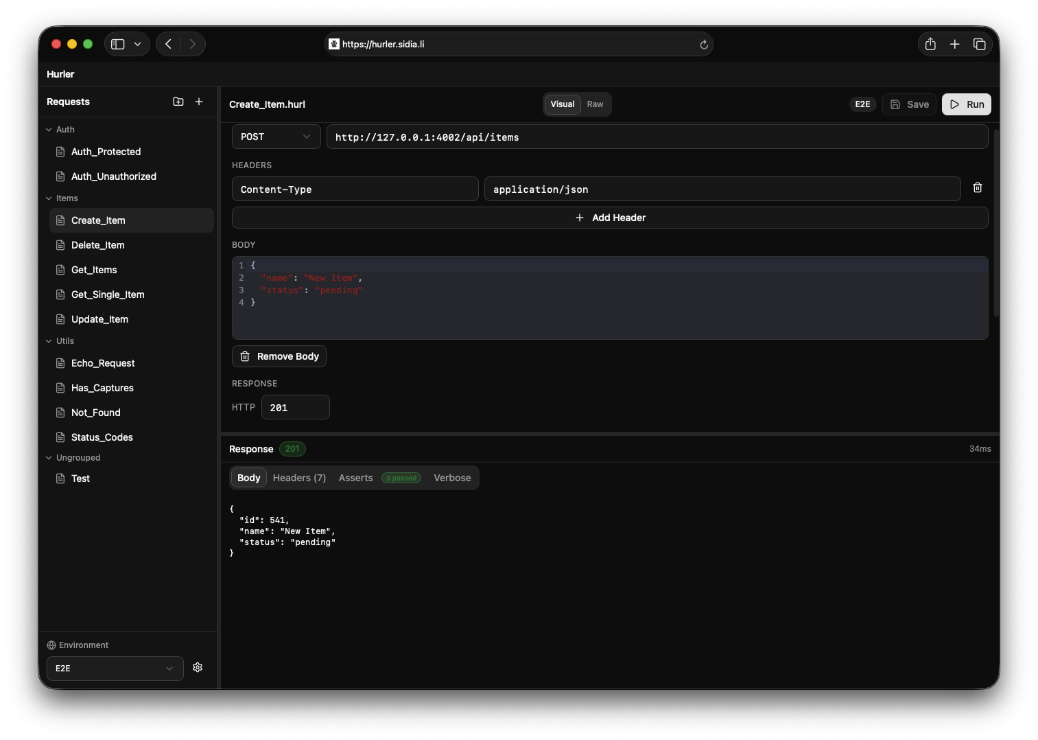Reload the page in the address bar

click(x=703, y=44)
